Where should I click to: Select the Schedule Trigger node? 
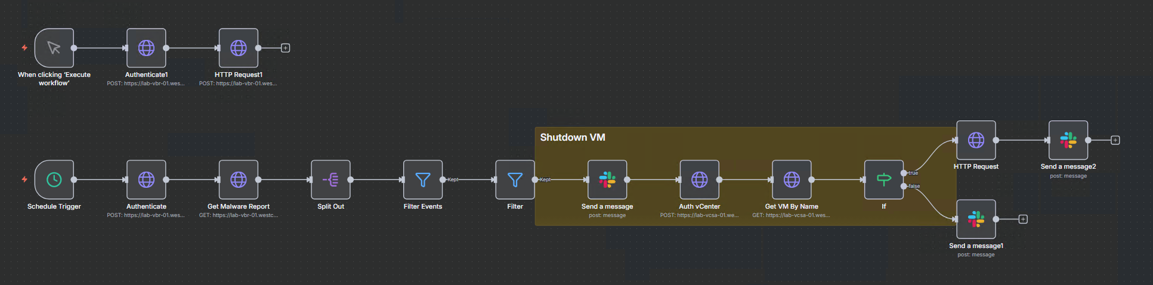pos(54,179)
